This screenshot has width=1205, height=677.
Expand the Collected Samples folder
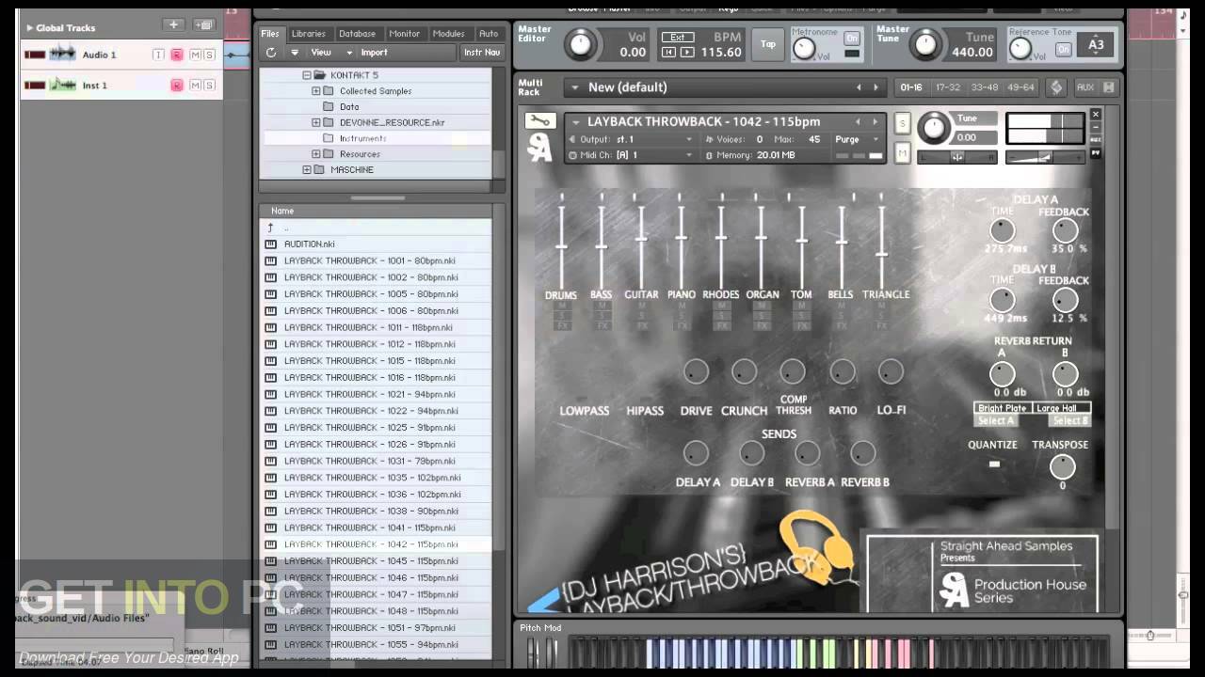(x=316, y=91)
